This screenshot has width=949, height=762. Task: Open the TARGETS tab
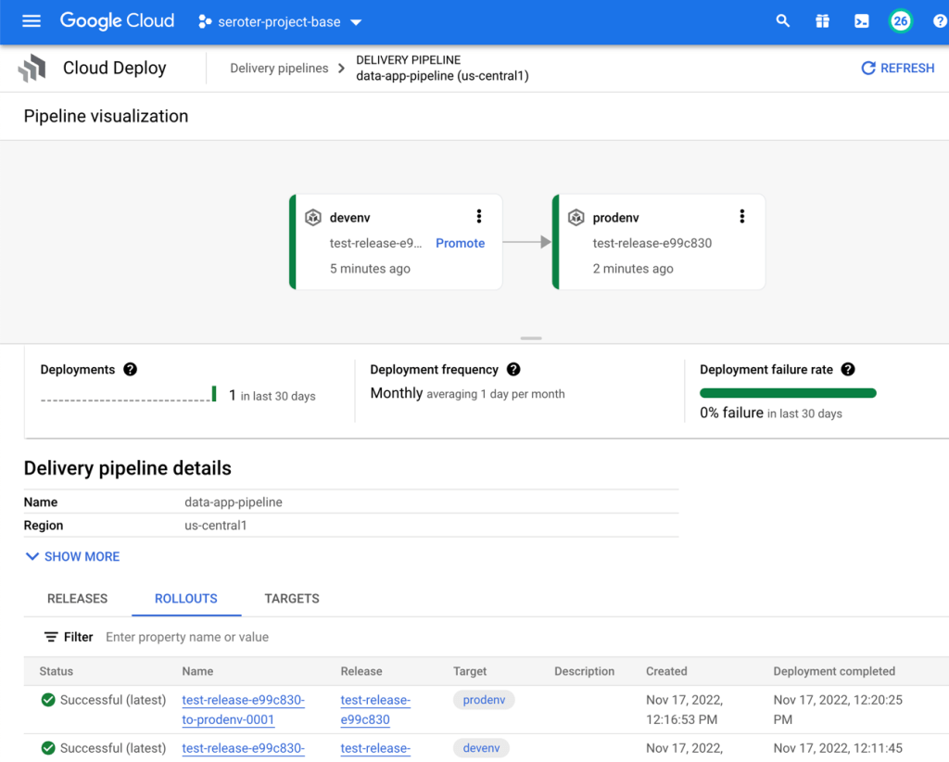(x=291, y=599)
